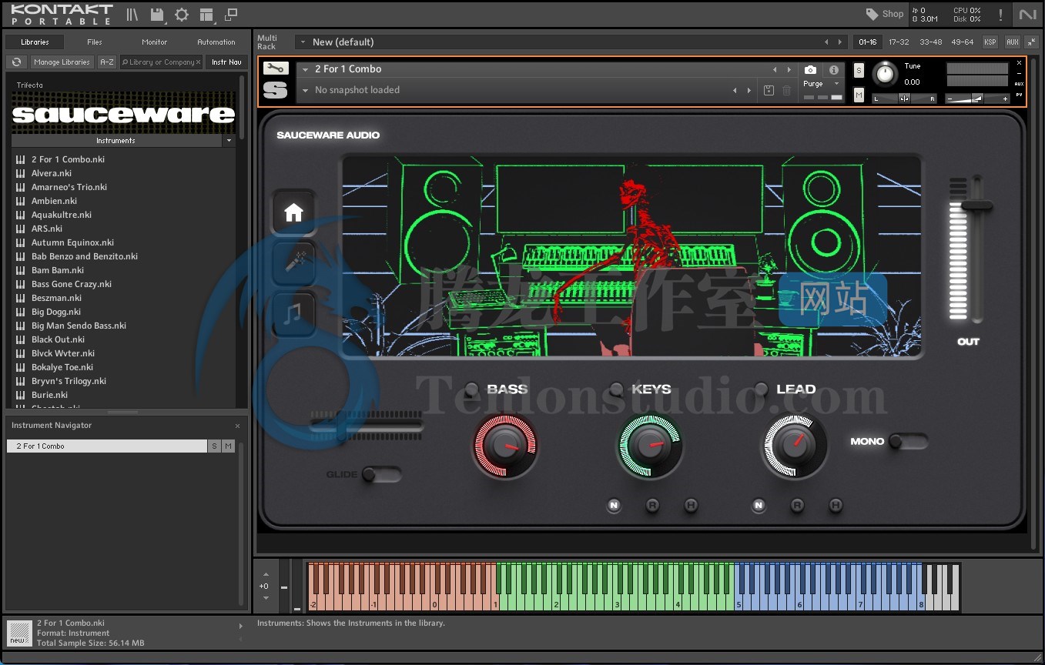Image resolution: width=1045 pixels, height=665 pixels.
Task: Click the snapshot camera icon
Action: tap(810, 70)
